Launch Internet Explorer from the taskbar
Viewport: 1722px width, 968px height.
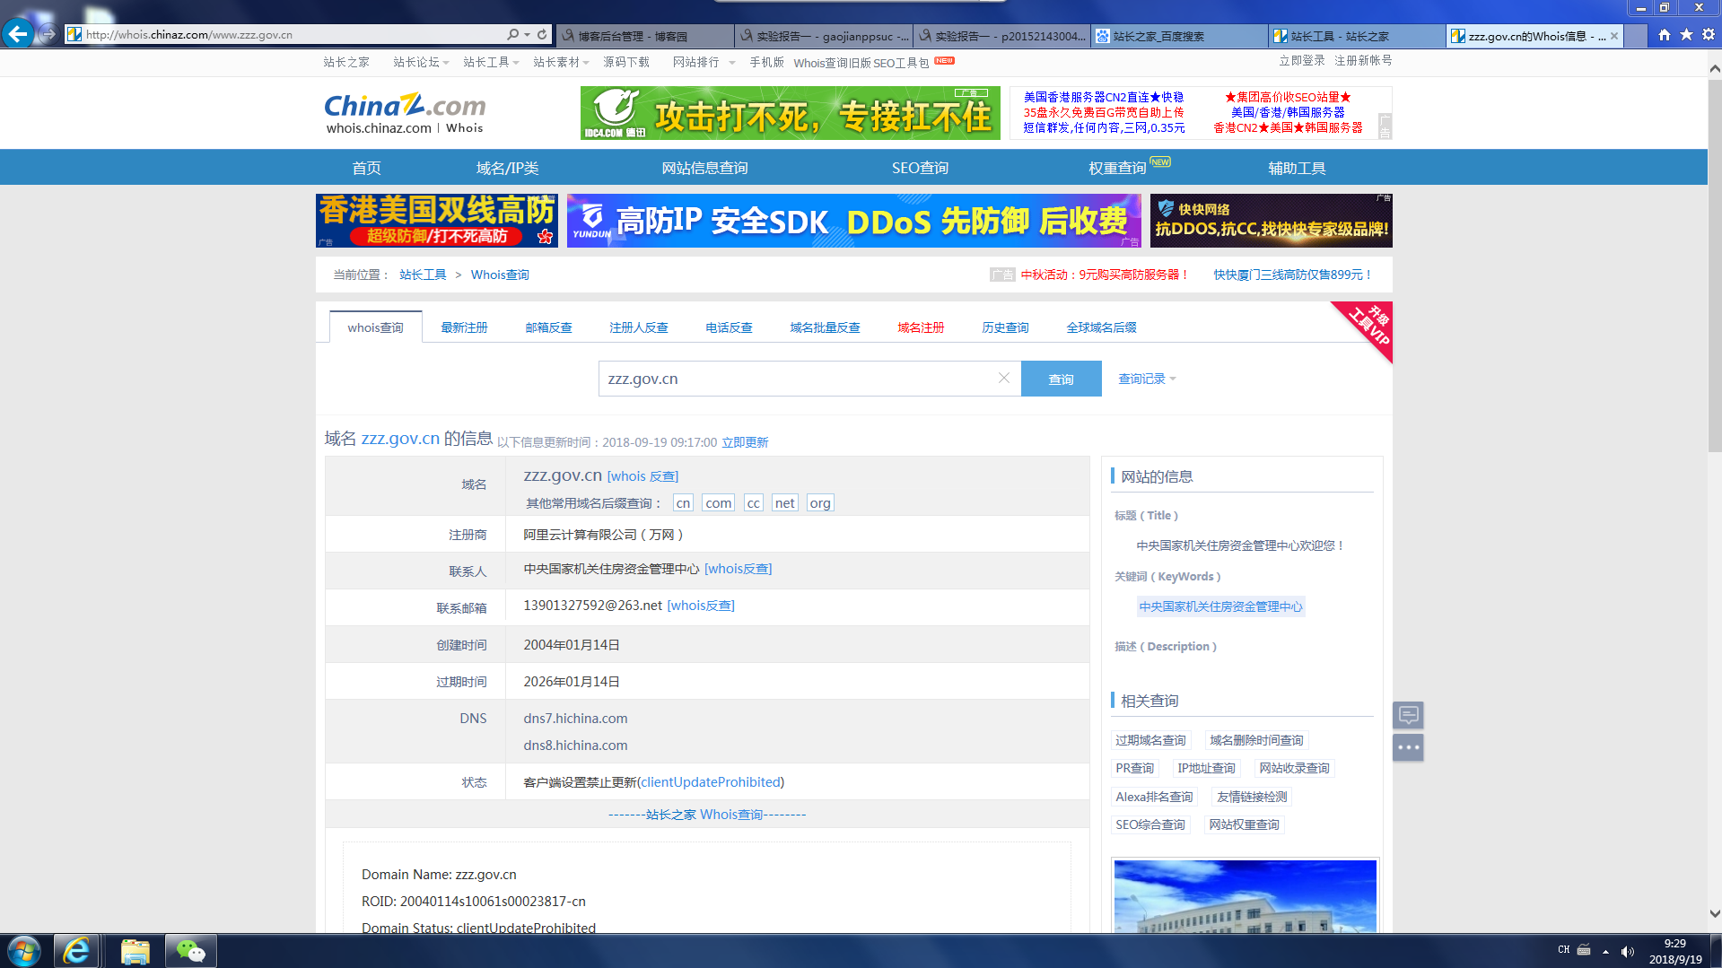pos(76,951)
